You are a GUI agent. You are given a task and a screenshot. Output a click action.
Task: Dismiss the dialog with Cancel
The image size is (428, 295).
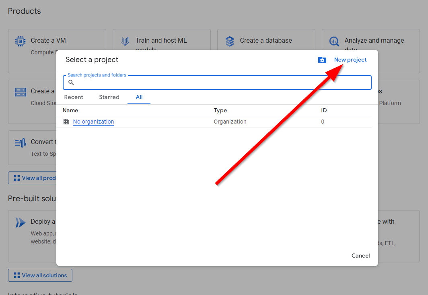tap(360, 256)
